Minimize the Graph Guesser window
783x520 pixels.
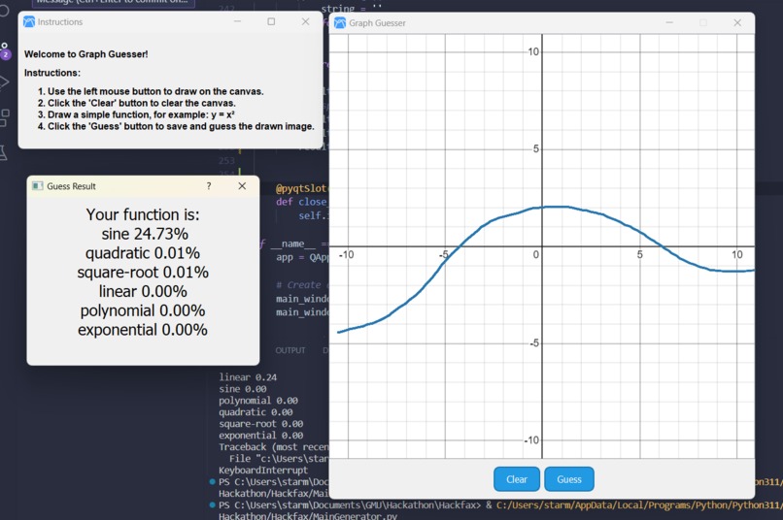click(669, 22)
